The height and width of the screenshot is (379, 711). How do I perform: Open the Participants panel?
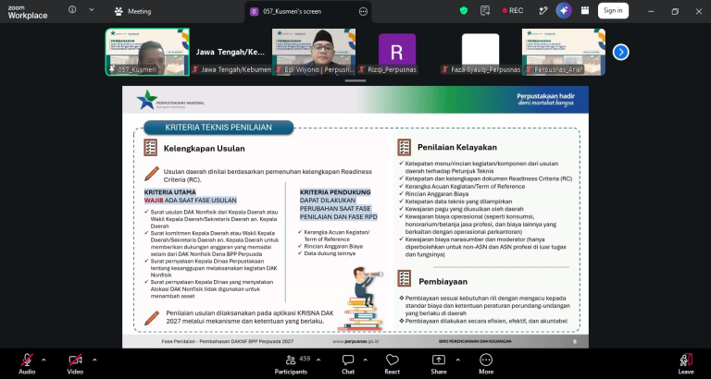[291, 364]
